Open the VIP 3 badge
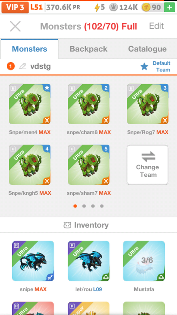 (x=15, y=7)
